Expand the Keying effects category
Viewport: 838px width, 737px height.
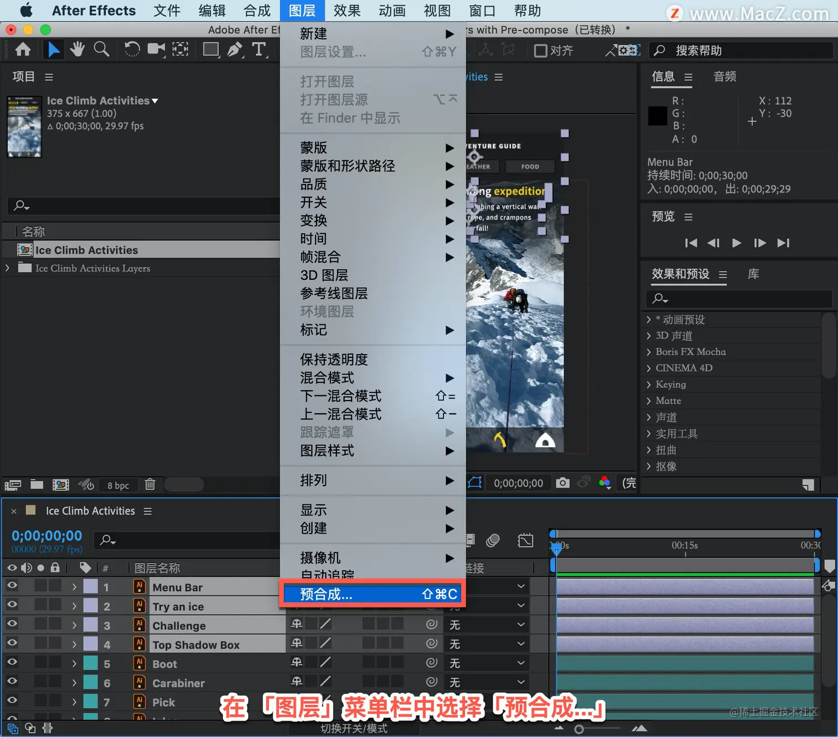(x=648, y=385)
